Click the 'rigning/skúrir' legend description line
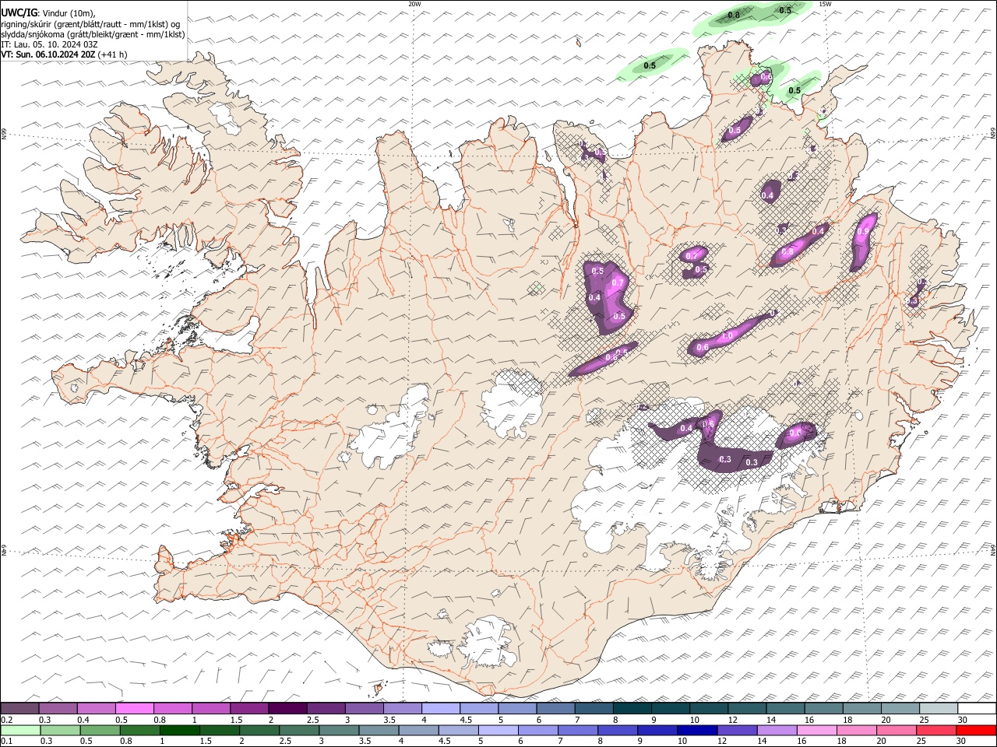The image size is (997, 747). tap(92, 23)
